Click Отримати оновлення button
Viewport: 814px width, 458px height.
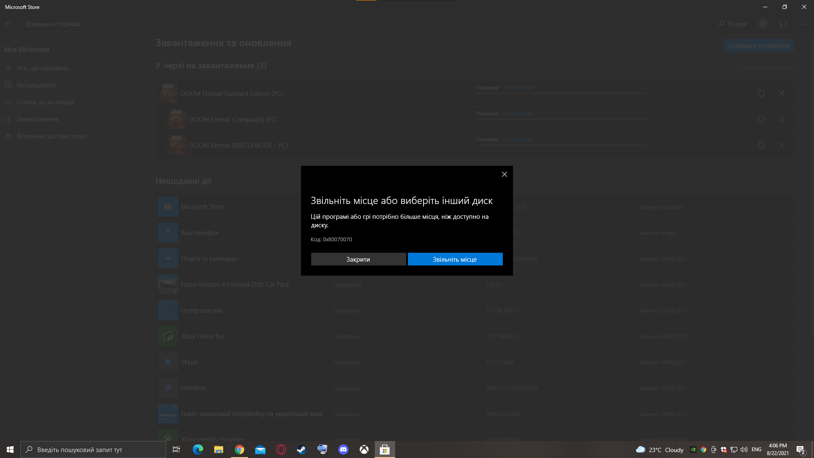point(758,46)
